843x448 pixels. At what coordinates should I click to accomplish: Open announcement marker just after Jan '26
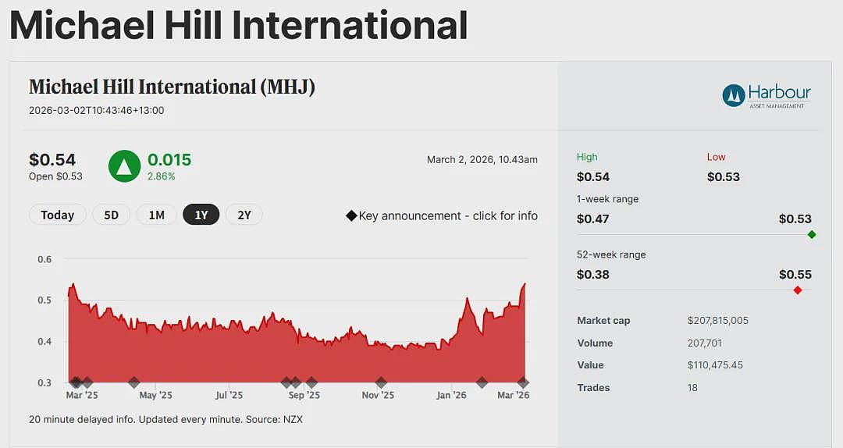482,383
